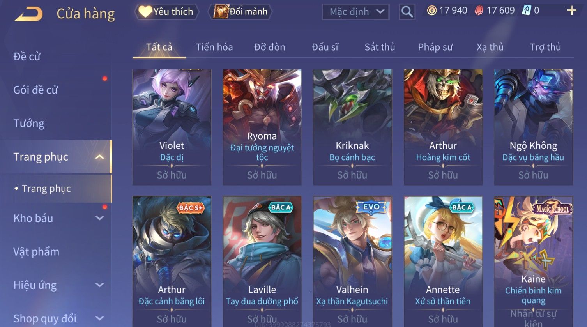
Task: Open Gói đề cử sidebar item
Action: [x=35, y=90]
